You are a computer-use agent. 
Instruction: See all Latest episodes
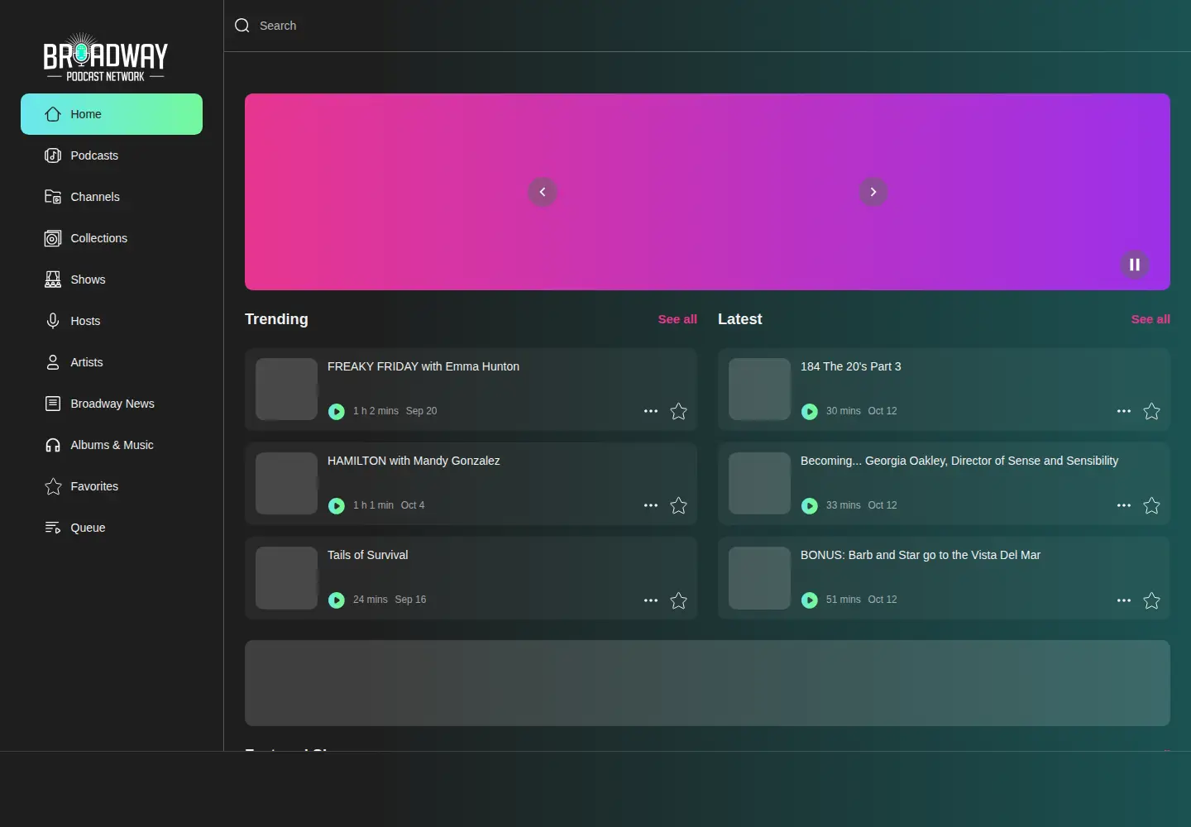coord(1150,319)
